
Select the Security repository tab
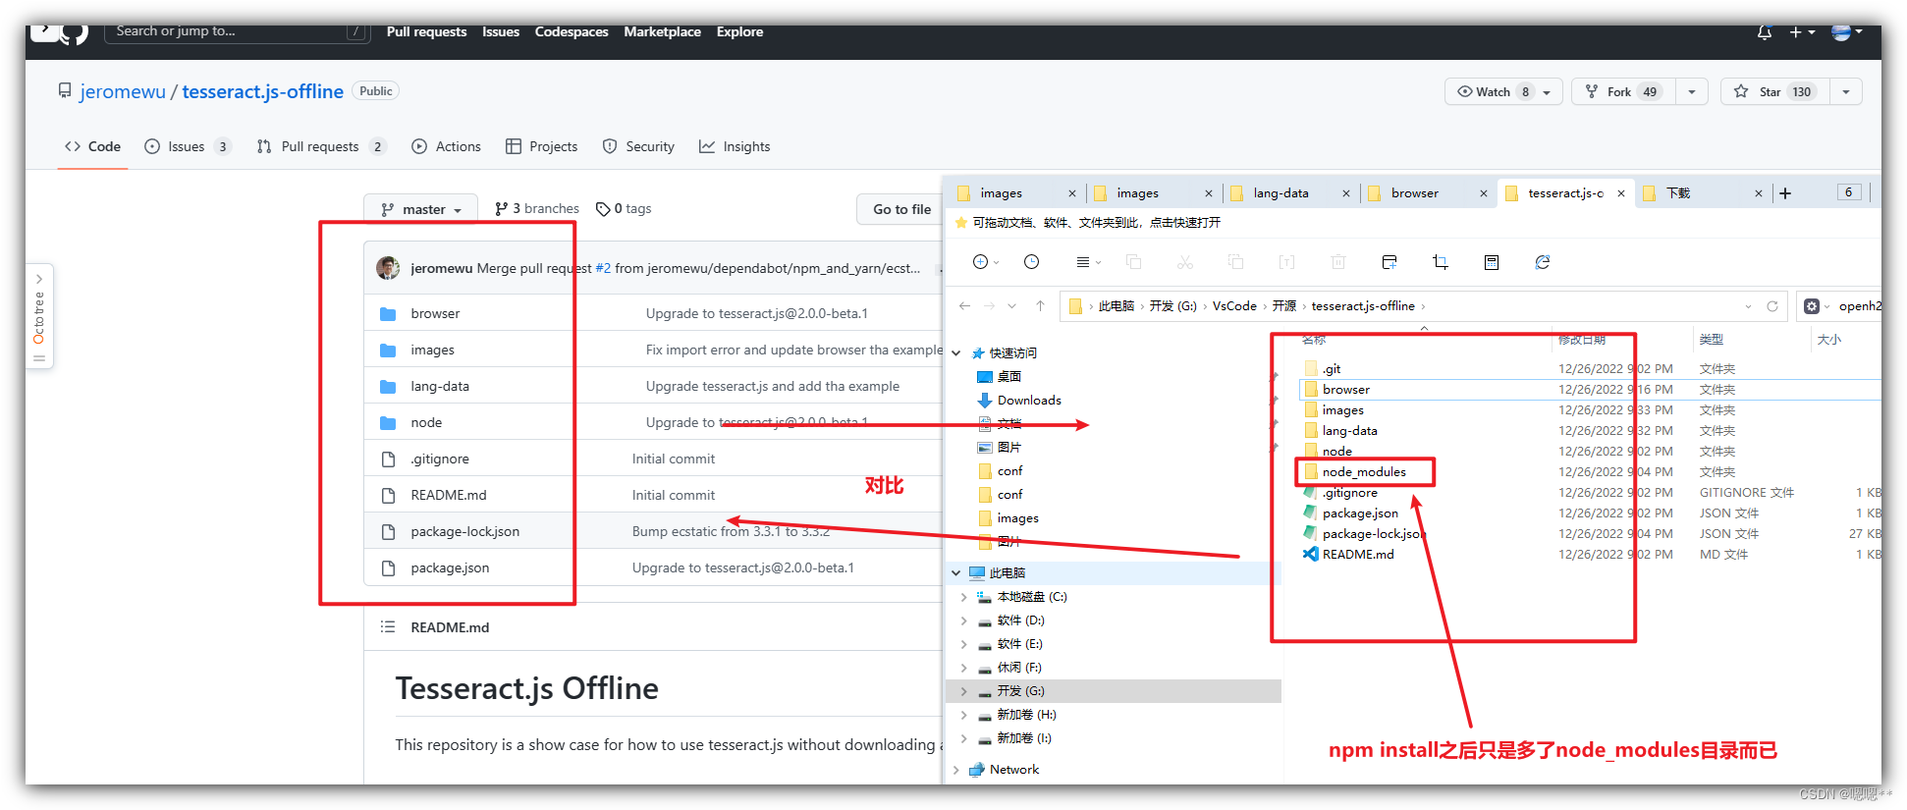(638, 146)
